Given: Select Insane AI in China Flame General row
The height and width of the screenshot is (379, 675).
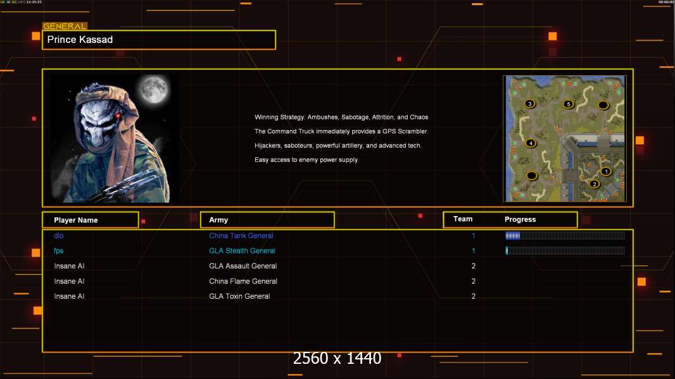Looking at the screenshot, I should point(69,281).
